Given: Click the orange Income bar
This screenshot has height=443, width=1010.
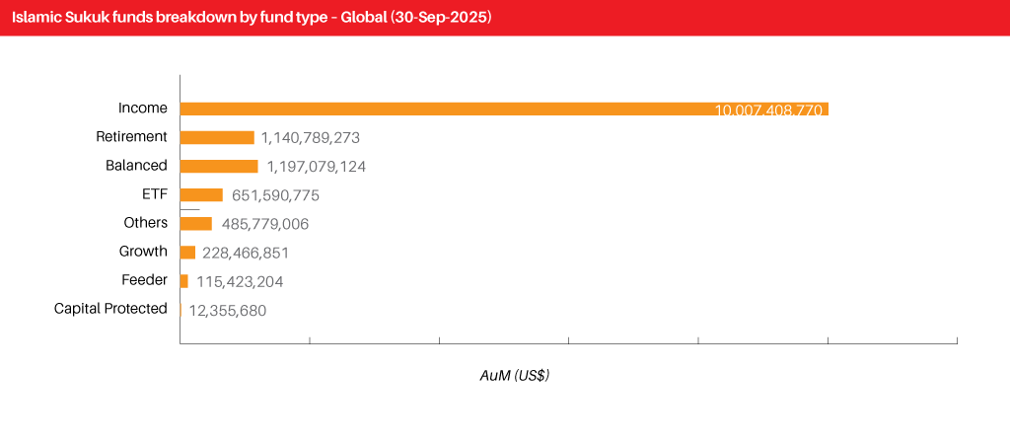Looking at the screenshot, I should coord(444,109).
